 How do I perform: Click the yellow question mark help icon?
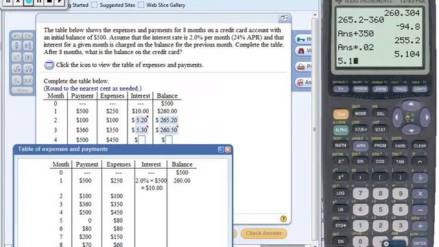pos(283,219)
